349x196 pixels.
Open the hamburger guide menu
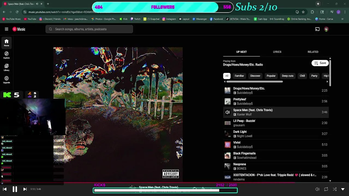[x=7, y=29]
